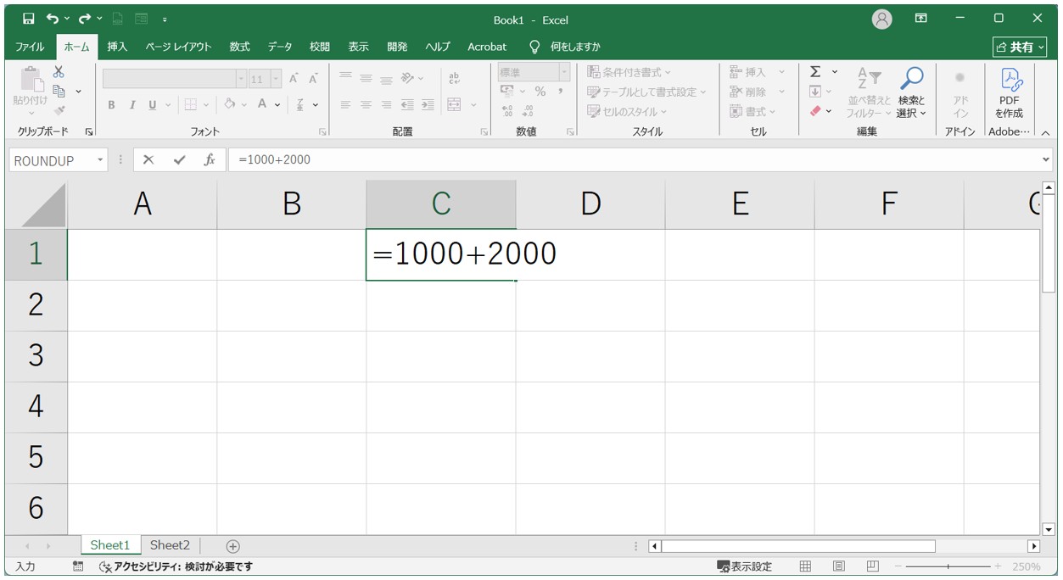Click the fill color bucket swatch

click(228, 104)
